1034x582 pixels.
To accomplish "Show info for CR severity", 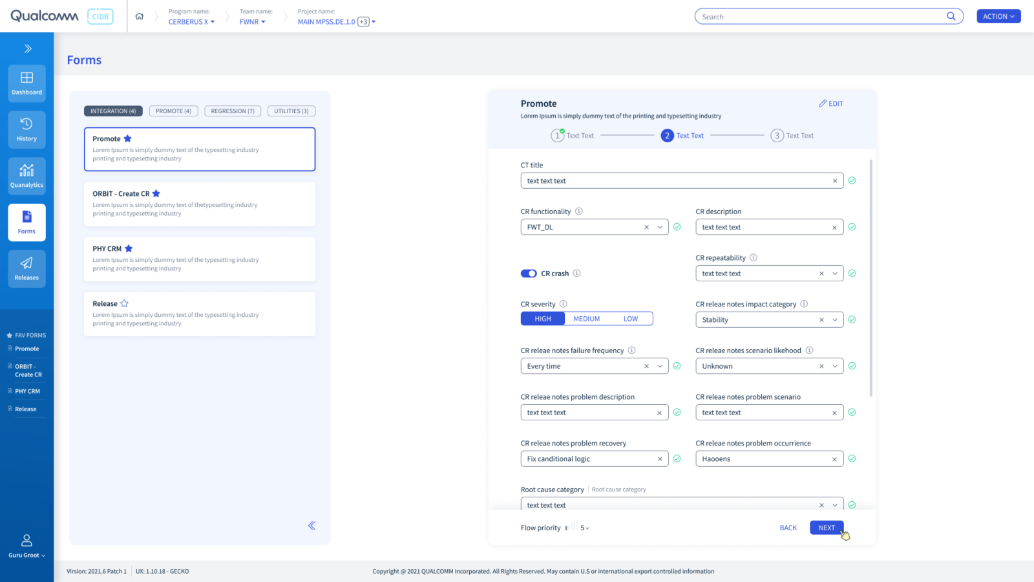I will 564,304.
